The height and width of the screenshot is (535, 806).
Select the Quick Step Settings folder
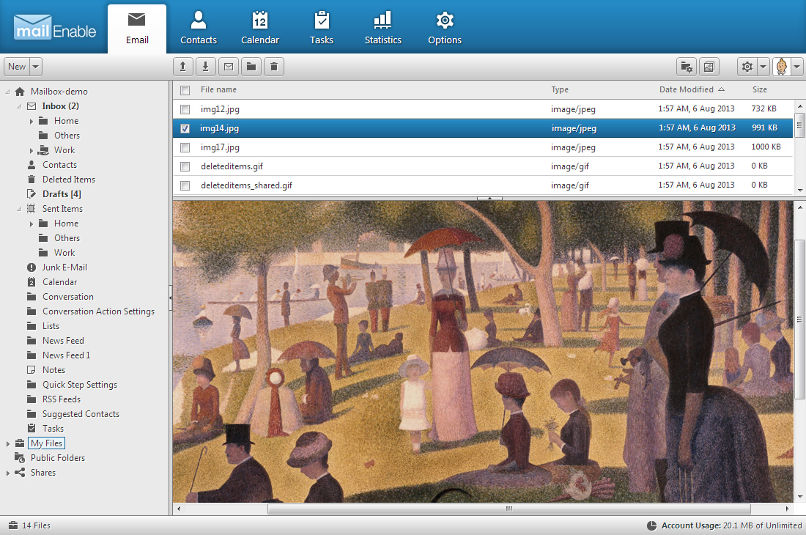point(80,385)
